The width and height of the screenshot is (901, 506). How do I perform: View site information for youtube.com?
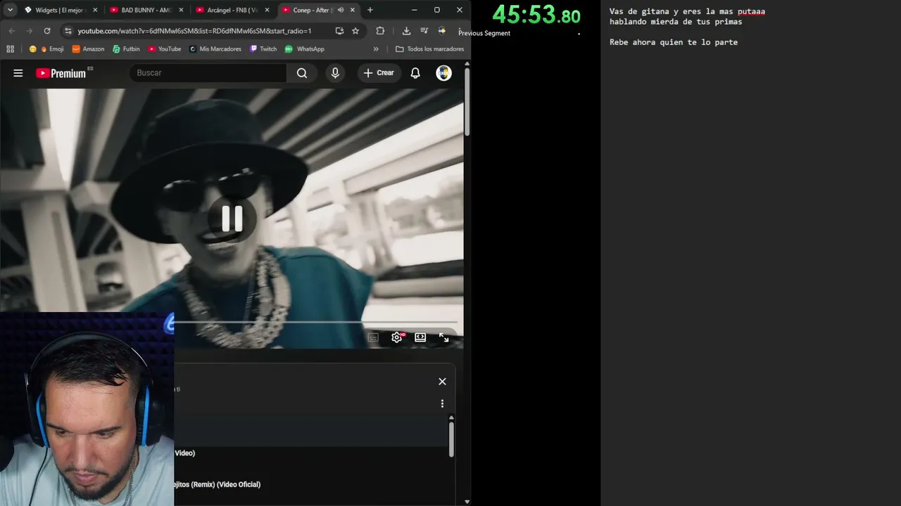pos(68,31)
